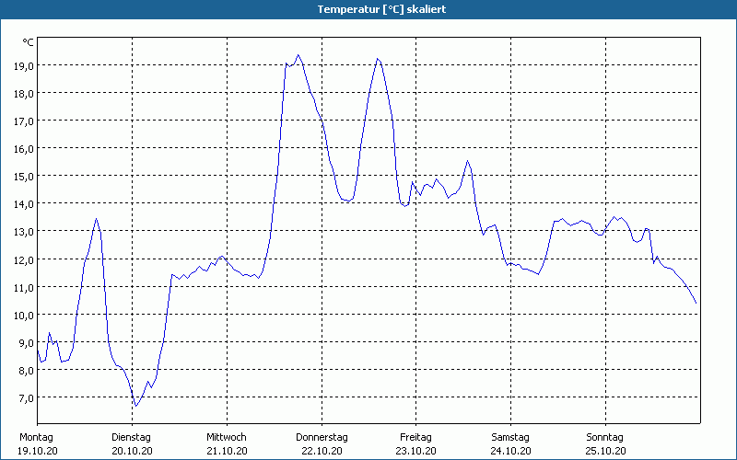
Task: Click the Montag day label
Action: pyautogui.click(x=36, y=438)
